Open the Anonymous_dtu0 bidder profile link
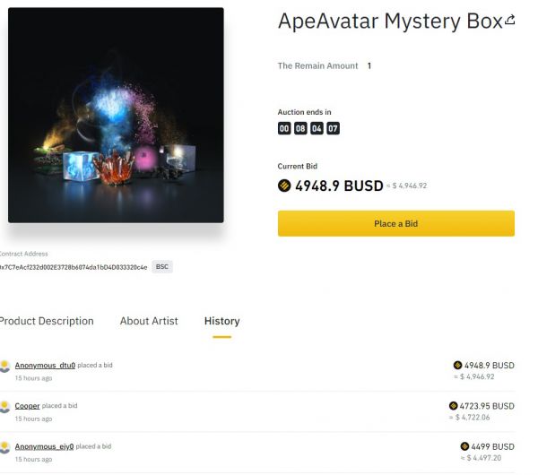This screenshot has width=538, height=475. tap(45, 366)
